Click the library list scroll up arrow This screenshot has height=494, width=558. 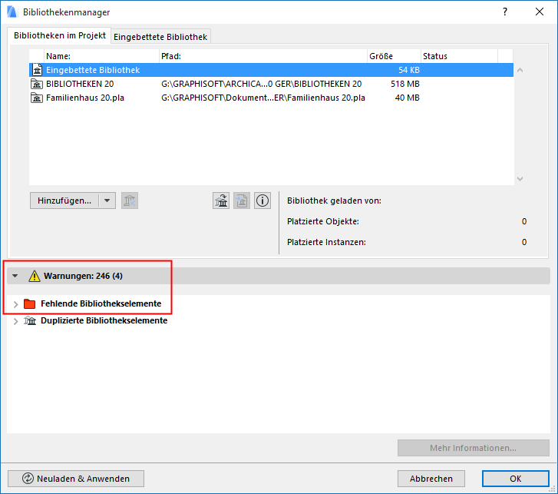[x=520, y=70]
